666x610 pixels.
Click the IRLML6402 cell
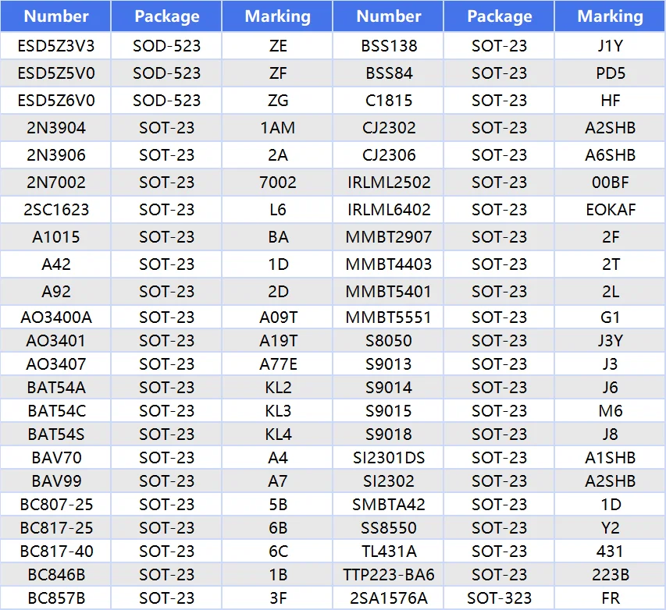pyautogui.click(x=389, y=210)
